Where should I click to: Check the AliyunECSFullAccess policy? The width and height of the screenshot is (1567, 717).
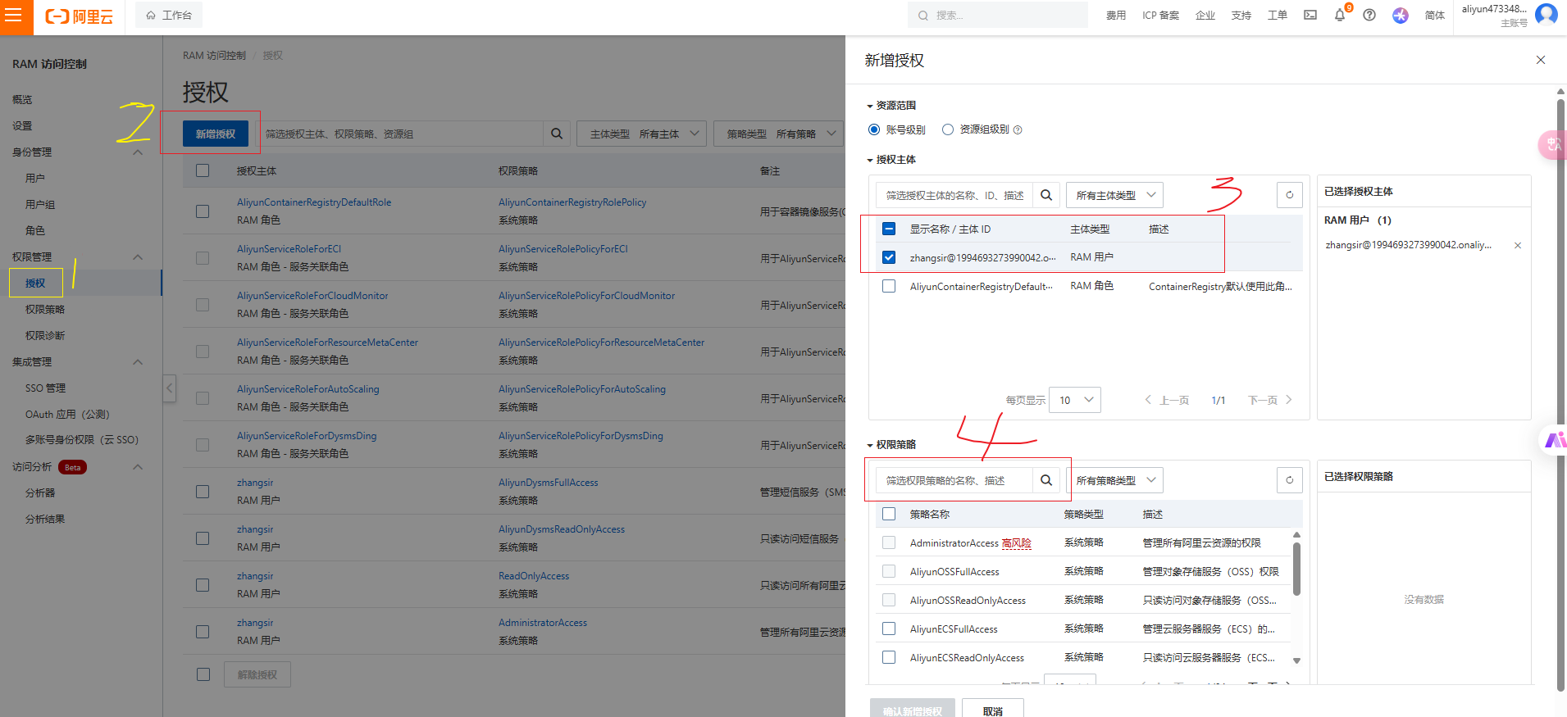coord(889,629)
